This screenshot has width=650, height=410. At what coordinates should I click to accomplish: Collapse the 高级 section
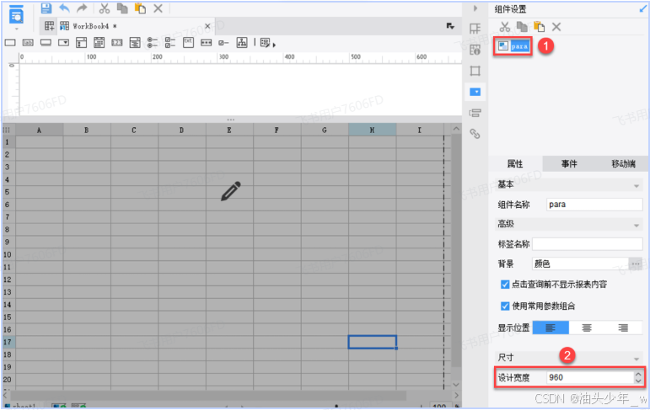(x=637, y=226)
